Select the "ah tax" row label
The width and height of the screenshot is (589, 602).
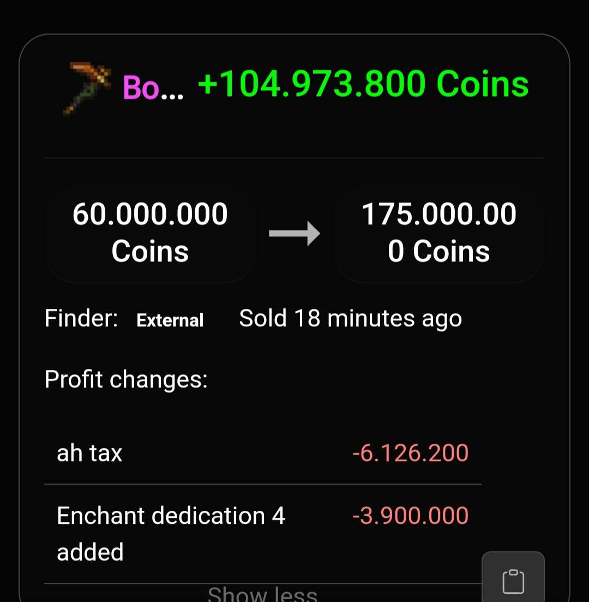(x=89, y=454)
